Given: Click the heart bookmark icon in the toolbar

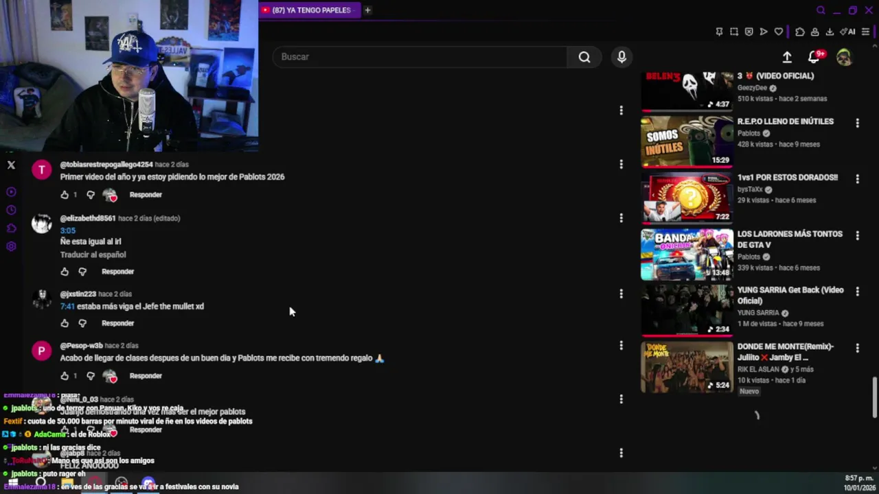Looking at the screenshot, I should click(x=778, y=32).
